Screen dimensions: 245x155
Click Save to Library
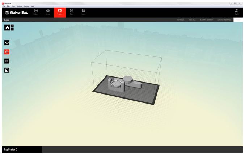[207, 20]
